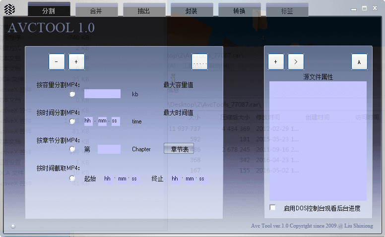
Task: Open the 封装 tab
Action: [x=192, y=10]
